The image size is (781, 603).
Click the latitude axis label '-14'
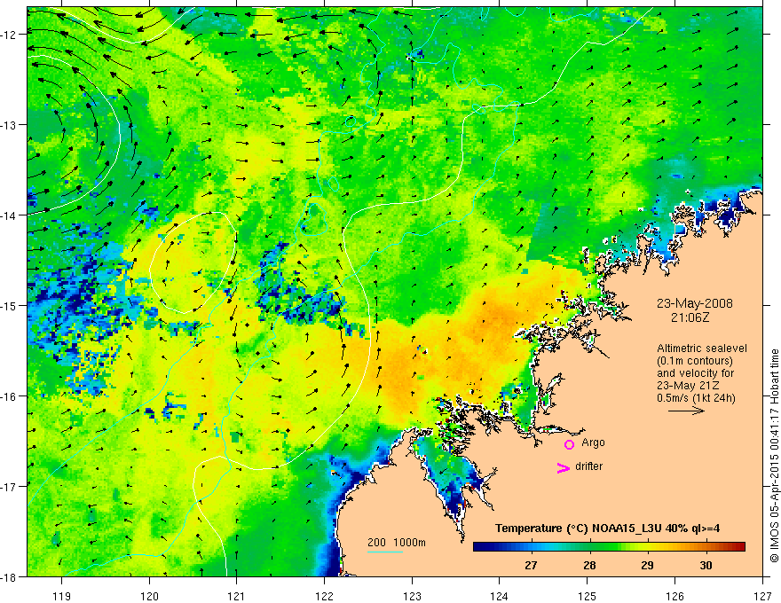click(10, 215)
